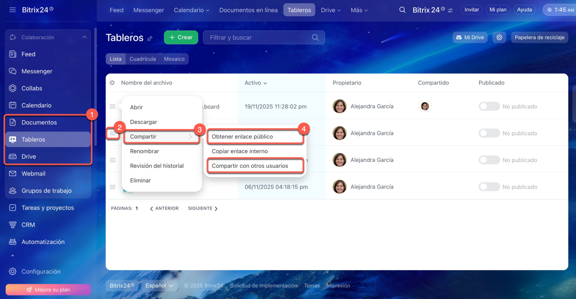
Task: Open Papelera de reciclaje
Action: [539, 37]
